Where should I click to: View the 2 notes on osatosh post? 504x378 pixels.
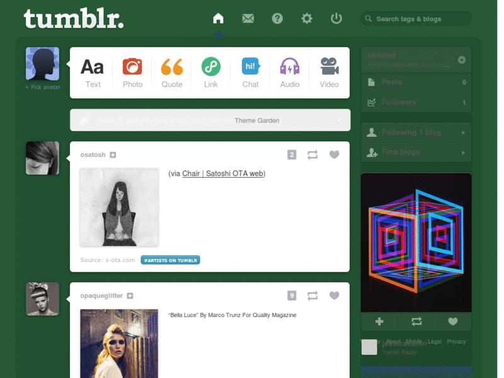pos(292,155)
